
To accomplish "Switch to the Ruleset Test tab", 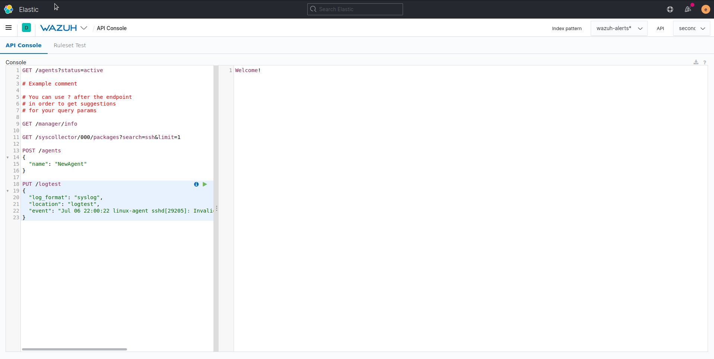I will tap(70, 45).
